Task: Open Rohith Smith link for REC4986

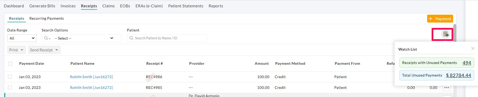Action: [91, 77]
